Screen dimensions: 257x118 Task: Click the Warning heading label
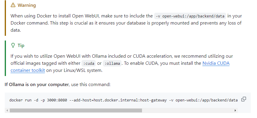(27, 5)
